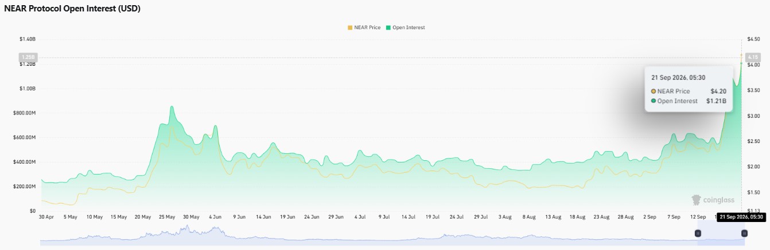Click the $1.00B left axis label

coord(28,89)
